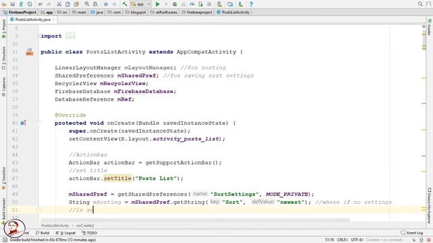
Task: Click the Undo arrow icon
Action: coord(41,4)
